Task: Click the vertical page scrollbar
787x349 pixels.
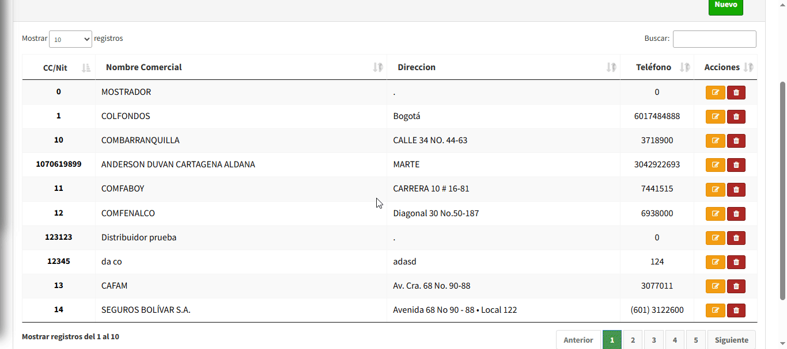Action: click(782, 190)
